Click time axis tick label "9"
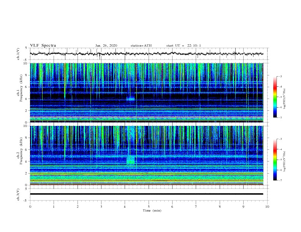Image resolution: width=301 pixels, height=232 pixels. pyautogui.click(x=243, y=207)
